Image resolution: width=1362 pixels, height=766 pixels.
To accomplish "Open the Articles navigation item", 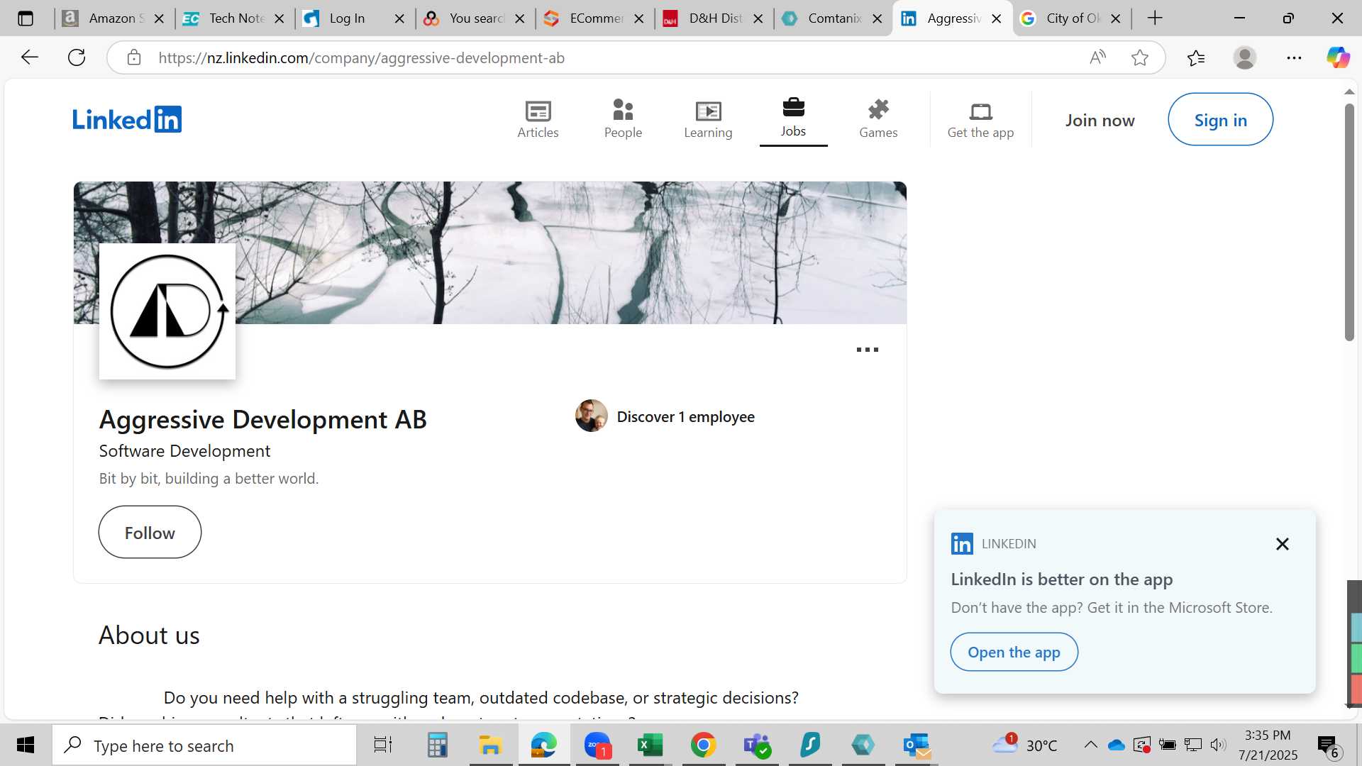I will 538,119.
